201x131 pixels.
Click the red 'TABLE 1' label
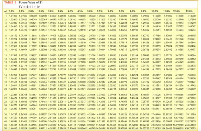tap(10, 3)
